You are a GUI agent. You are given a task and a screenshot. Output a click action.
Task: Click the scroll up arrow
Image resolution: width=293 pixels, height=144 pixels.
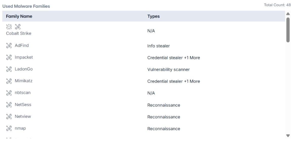click(288, 14)
